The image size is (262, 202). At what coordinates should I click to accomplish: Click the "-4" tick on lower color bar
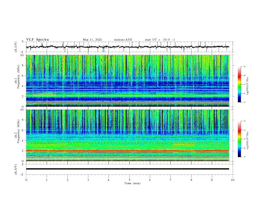point(244,130)
